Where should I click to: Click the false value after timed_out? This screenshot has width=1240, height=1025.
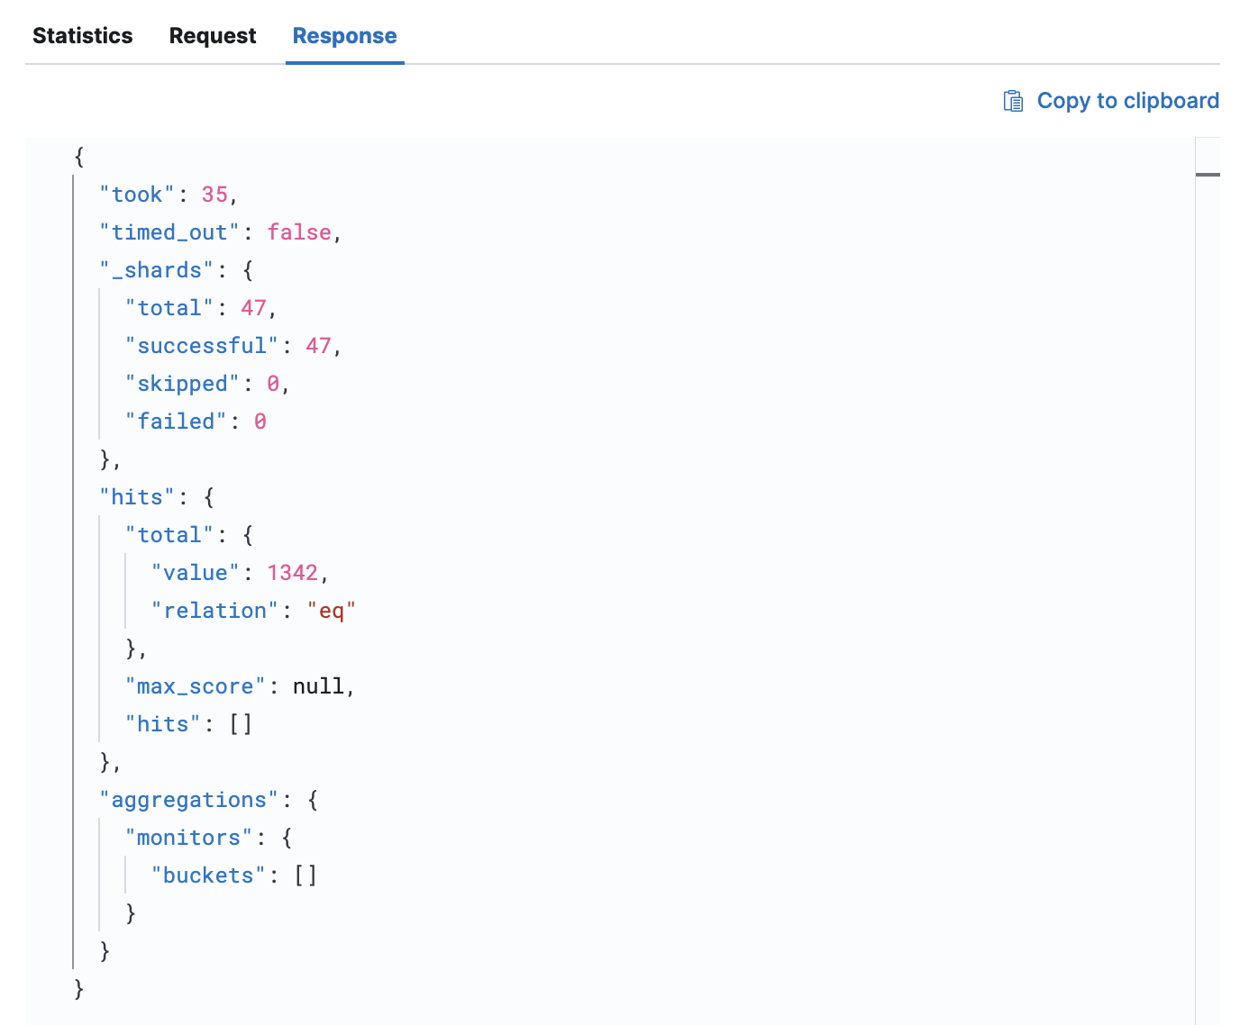click(299, 232)
